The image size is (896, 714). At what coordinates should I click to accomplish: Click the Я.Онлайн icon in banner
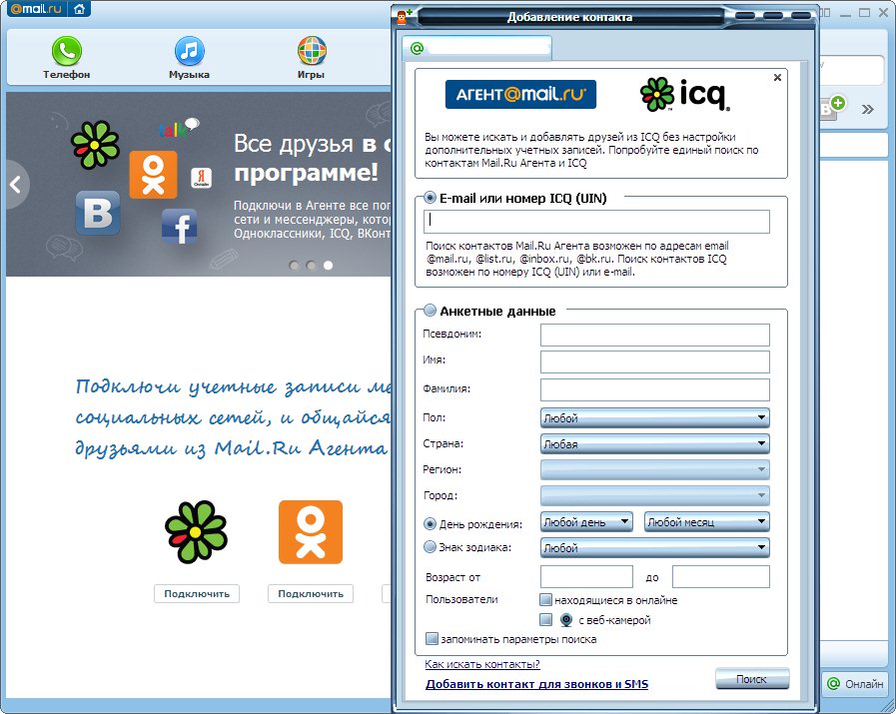201,178
